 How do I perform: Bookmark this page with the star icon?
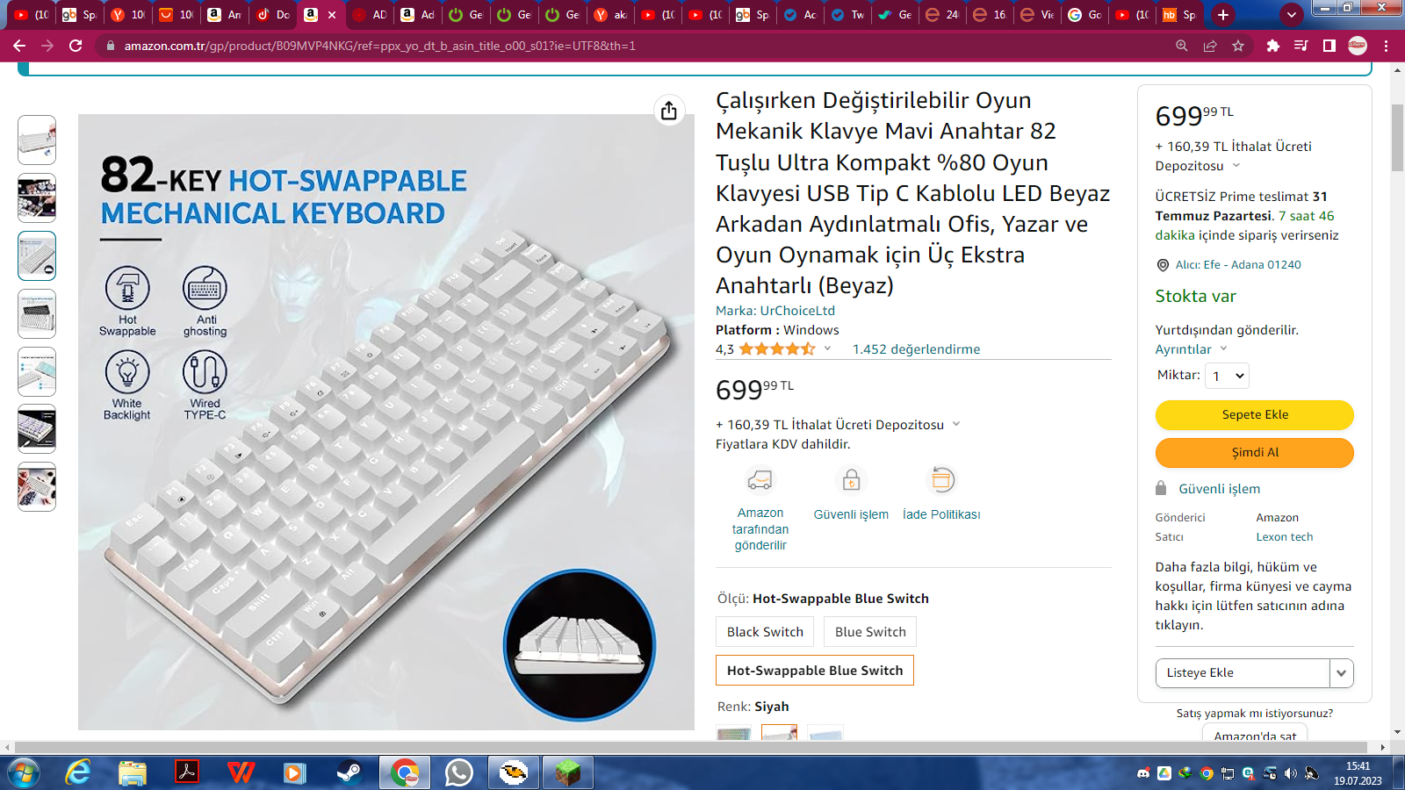pos(1238,46)
